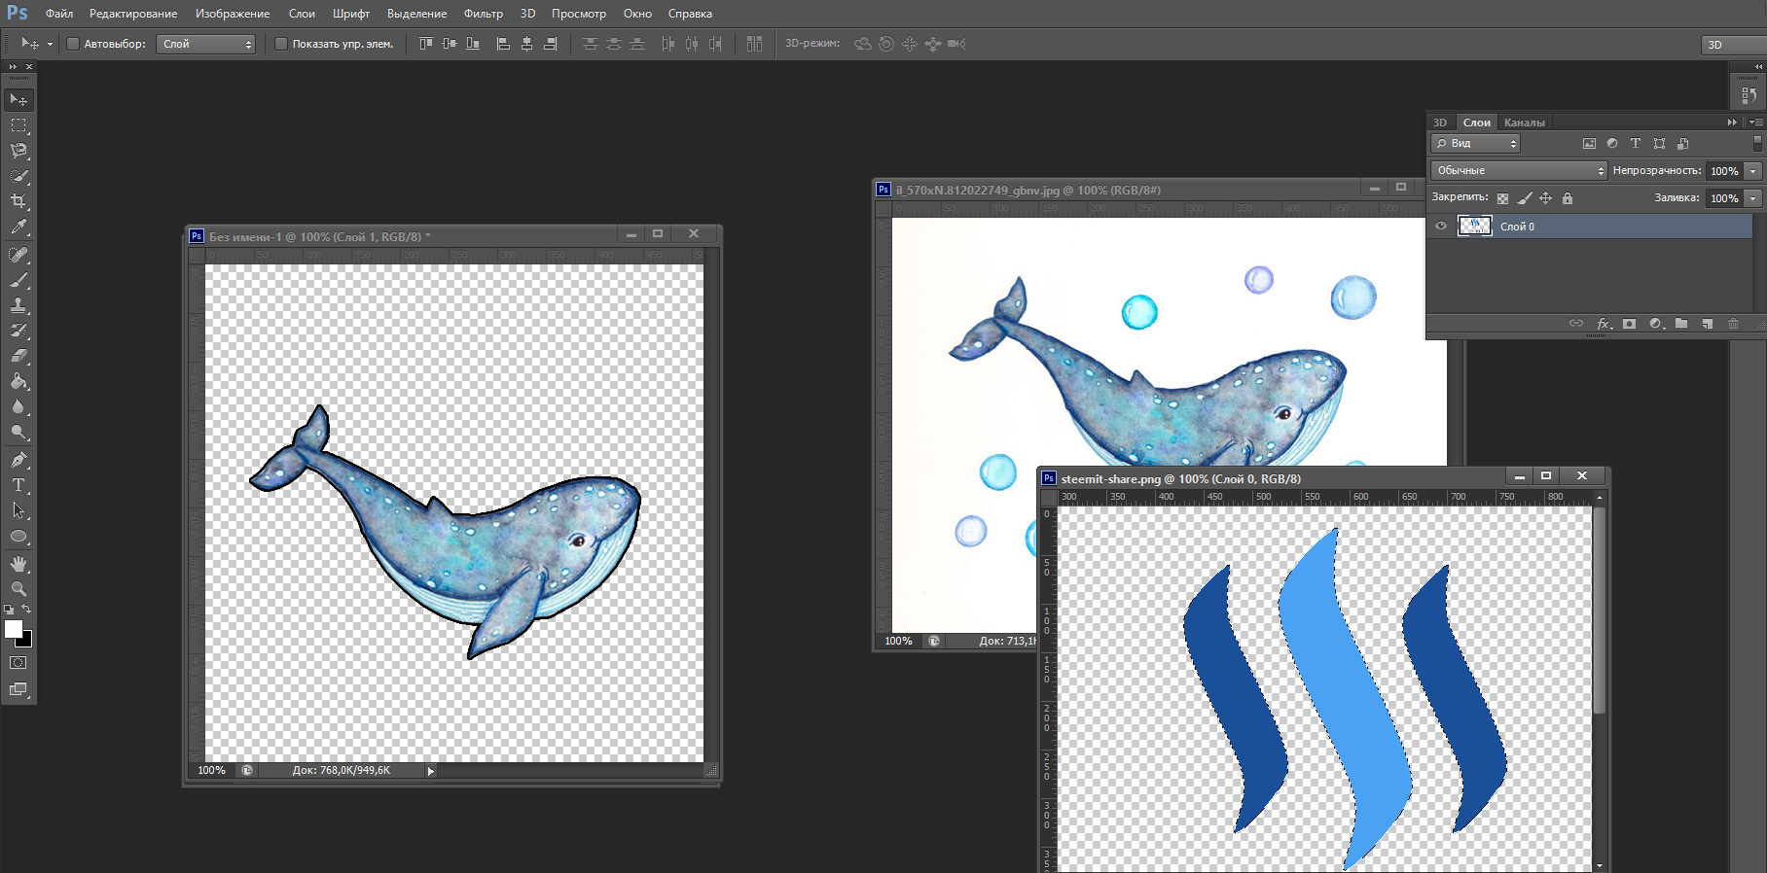This screenshot has width=1767, height=873.
Task: Select the Crop tool
Action: coord(18,201)
